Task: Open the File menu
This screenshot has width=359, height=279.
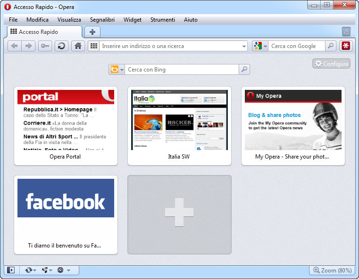Action: pos(13,20)
